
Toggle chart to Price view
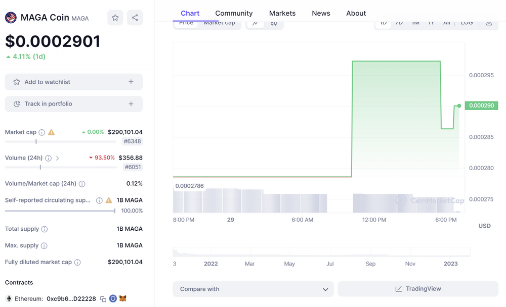tap(186, 23)
